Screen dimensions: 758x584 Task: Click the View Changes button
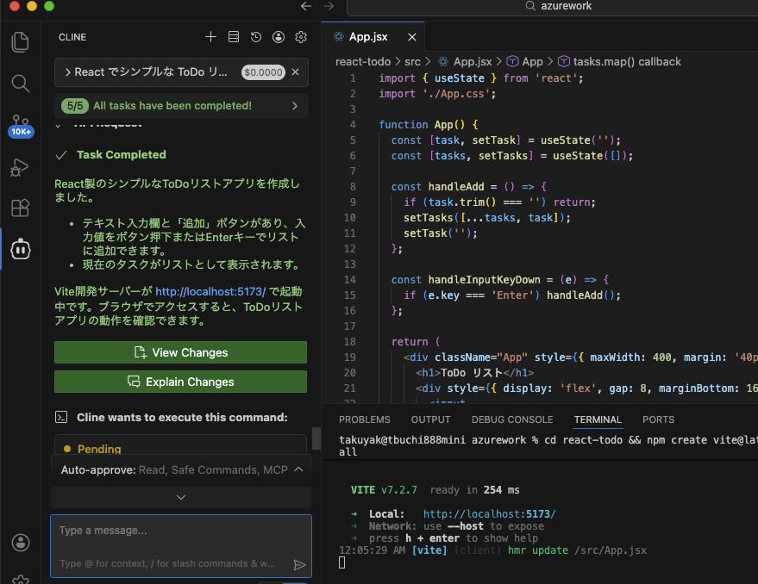pos(179,352)
